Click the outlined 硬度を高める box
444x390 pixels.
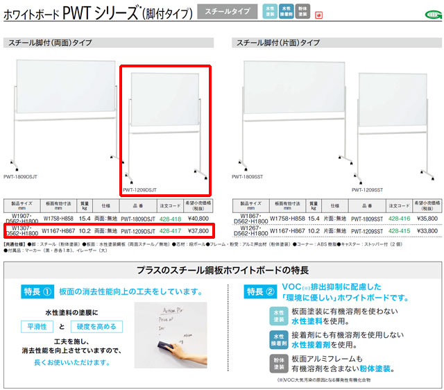(x=96, y=327)
